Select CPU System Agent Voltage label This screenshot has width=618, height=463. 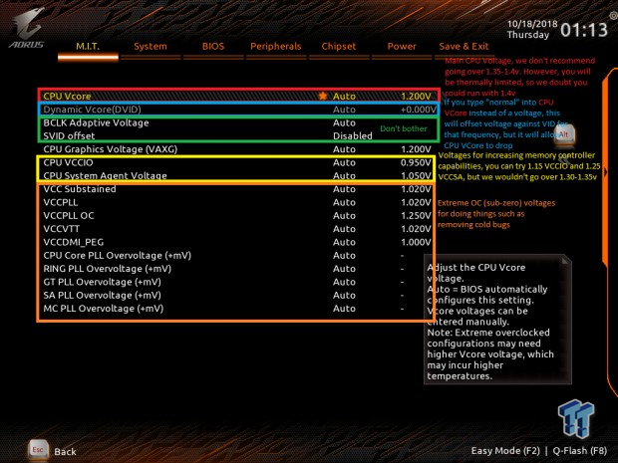106,176
